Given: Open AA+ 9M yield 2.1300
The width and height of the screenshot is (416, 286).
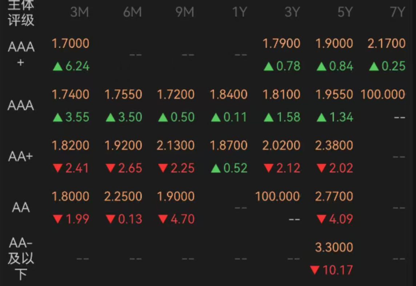Looking at the screenshot, I should tap(176, 146).
